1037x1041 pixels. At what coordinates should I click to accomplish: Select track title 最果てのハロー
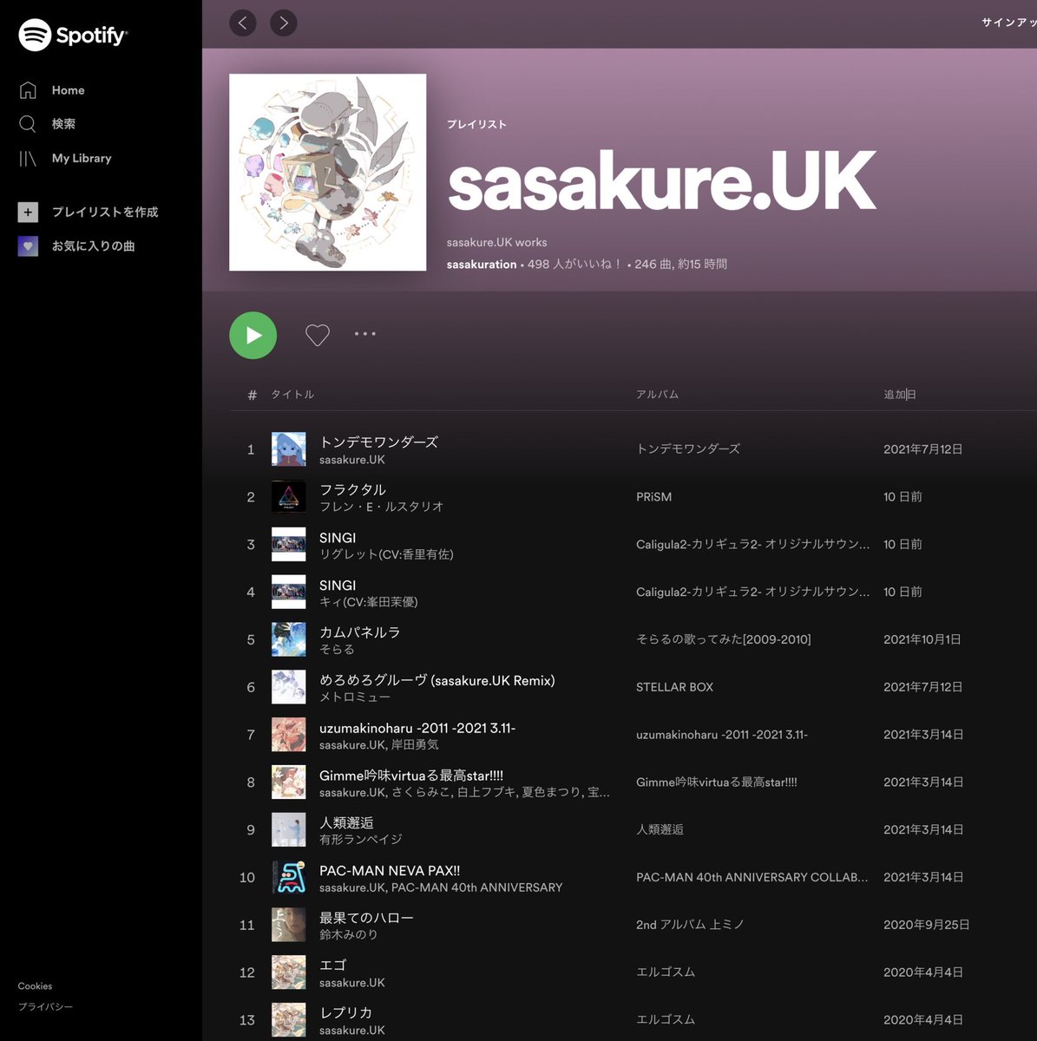(366, 918)
